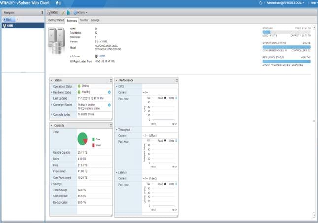This screenshot has height=223, width=318.
Task: Expand the Compute Nodes row
Action: 52,115
